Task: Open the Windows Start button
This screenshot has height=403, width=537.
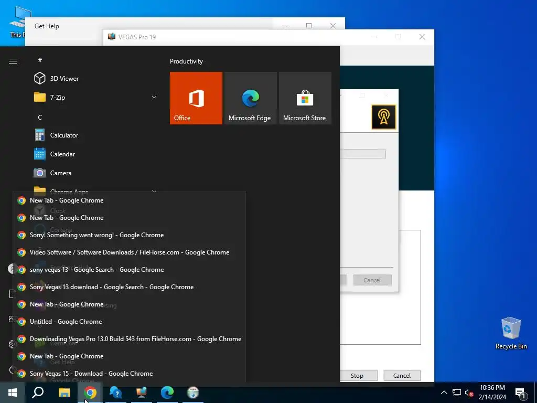Action: (x=13, y=393)
